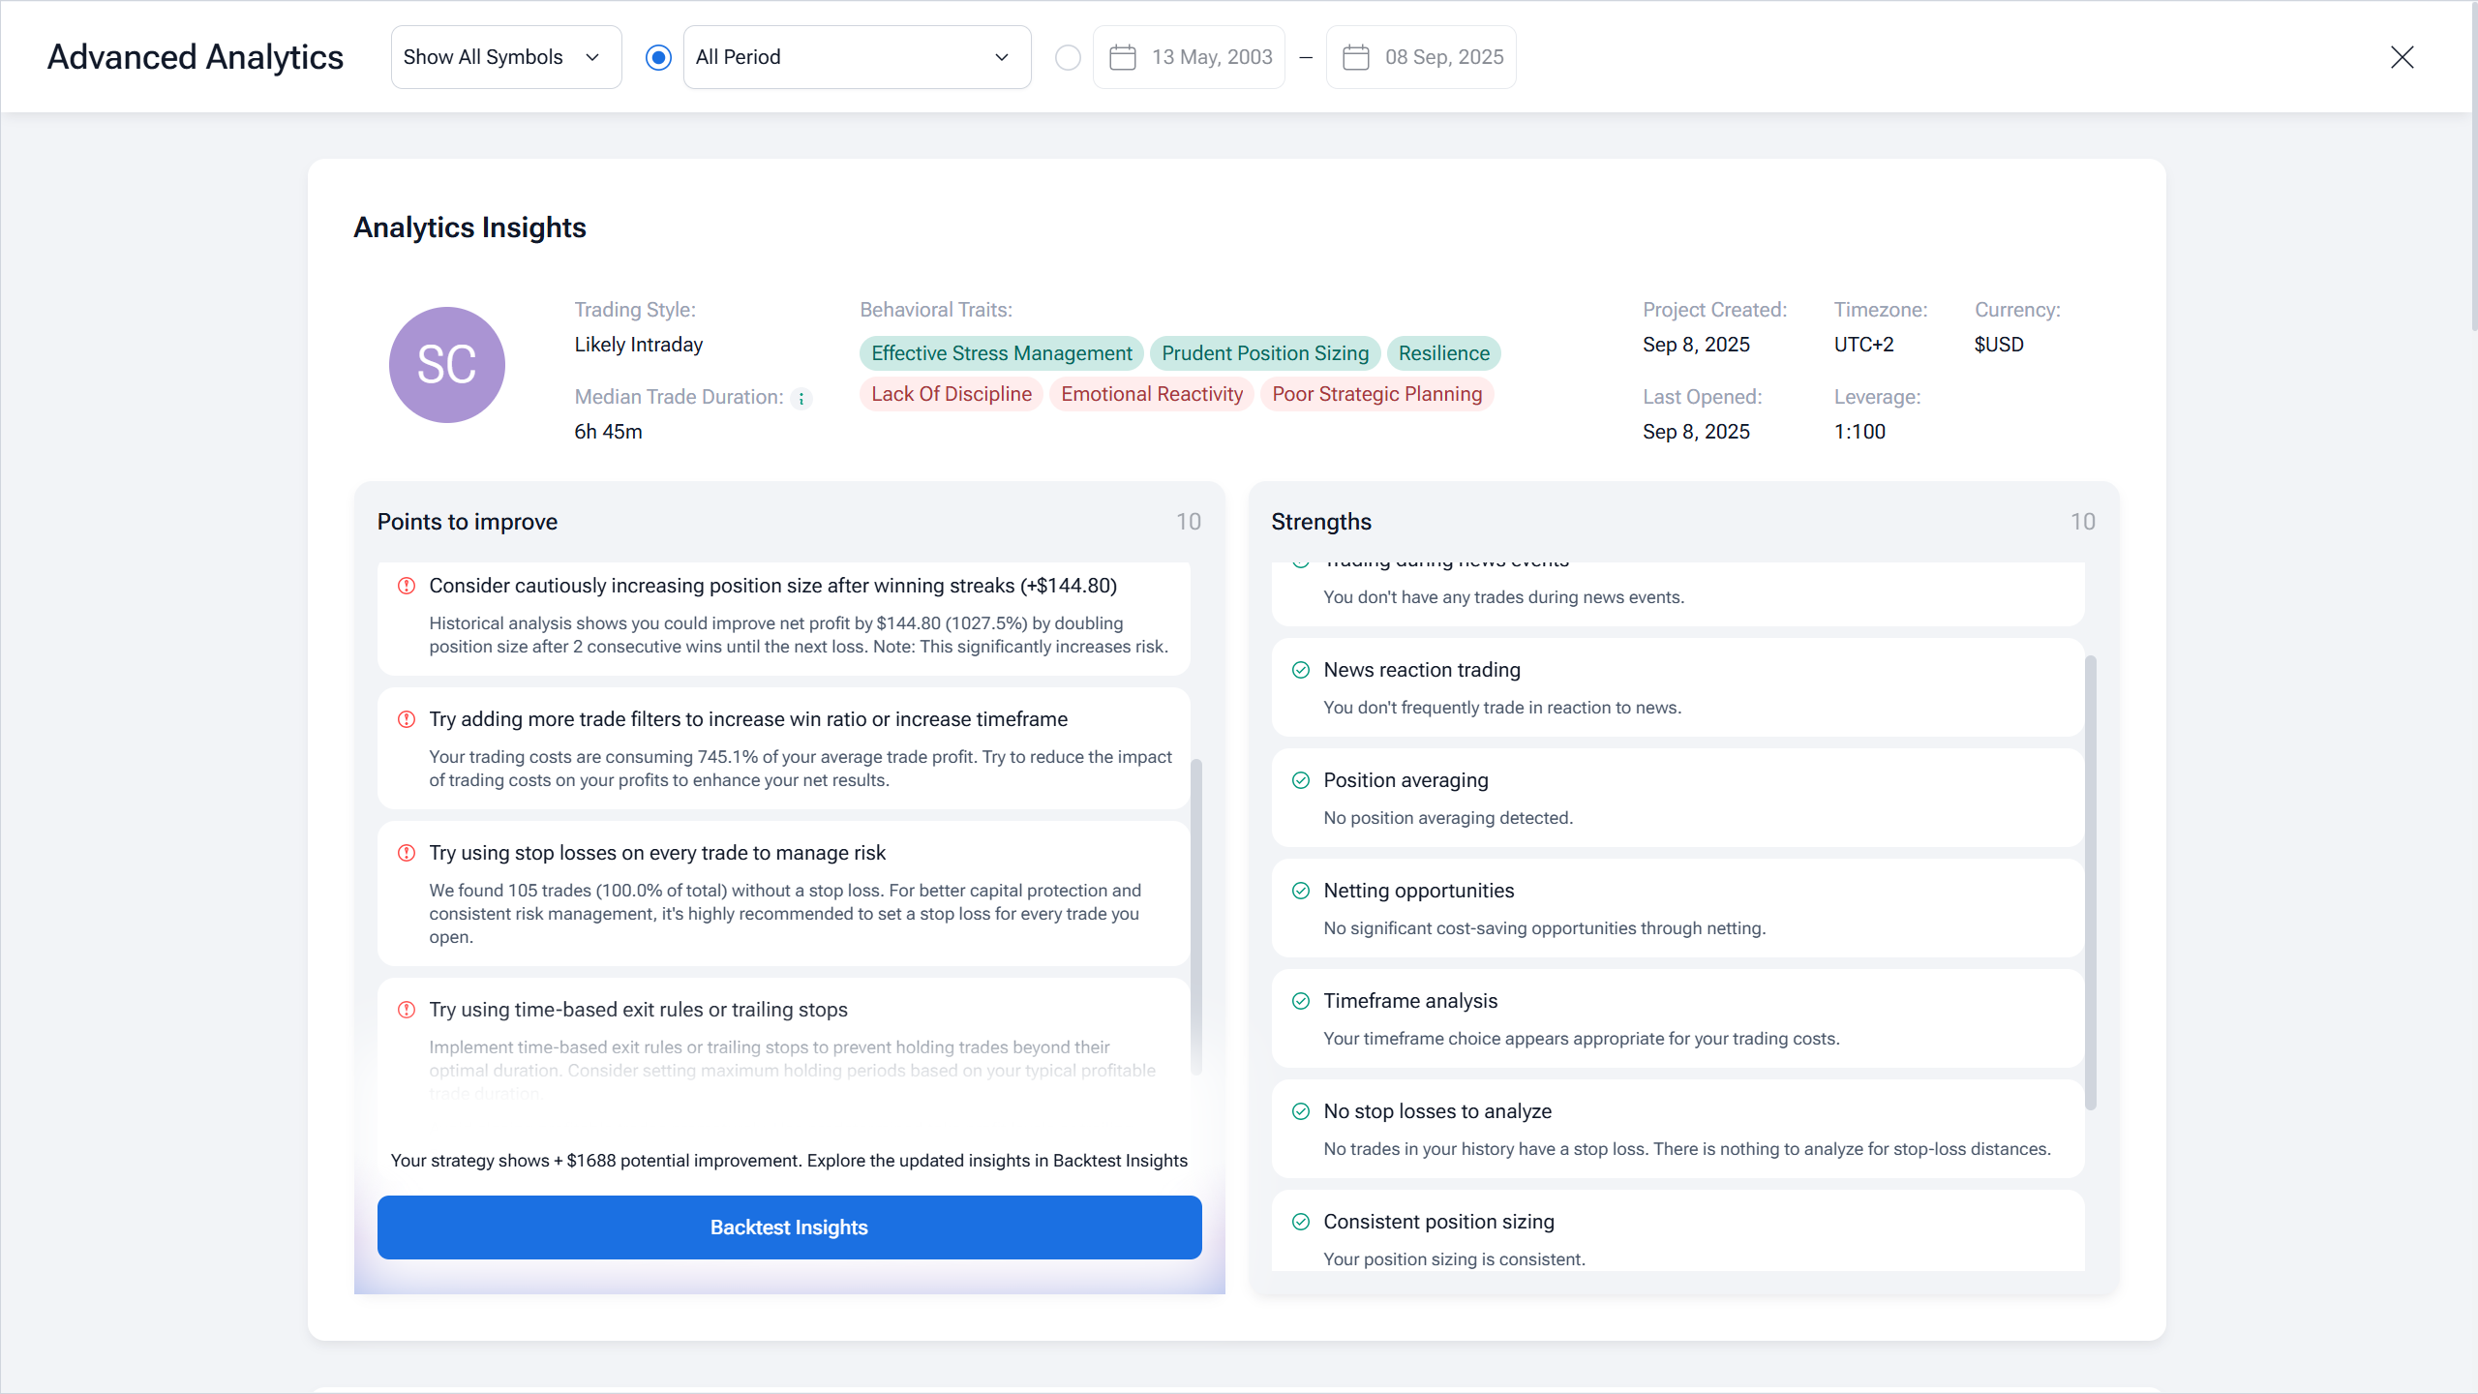
Task: Click the Emotional Reactivity trait tag
Action: [x=1151, y=394]
